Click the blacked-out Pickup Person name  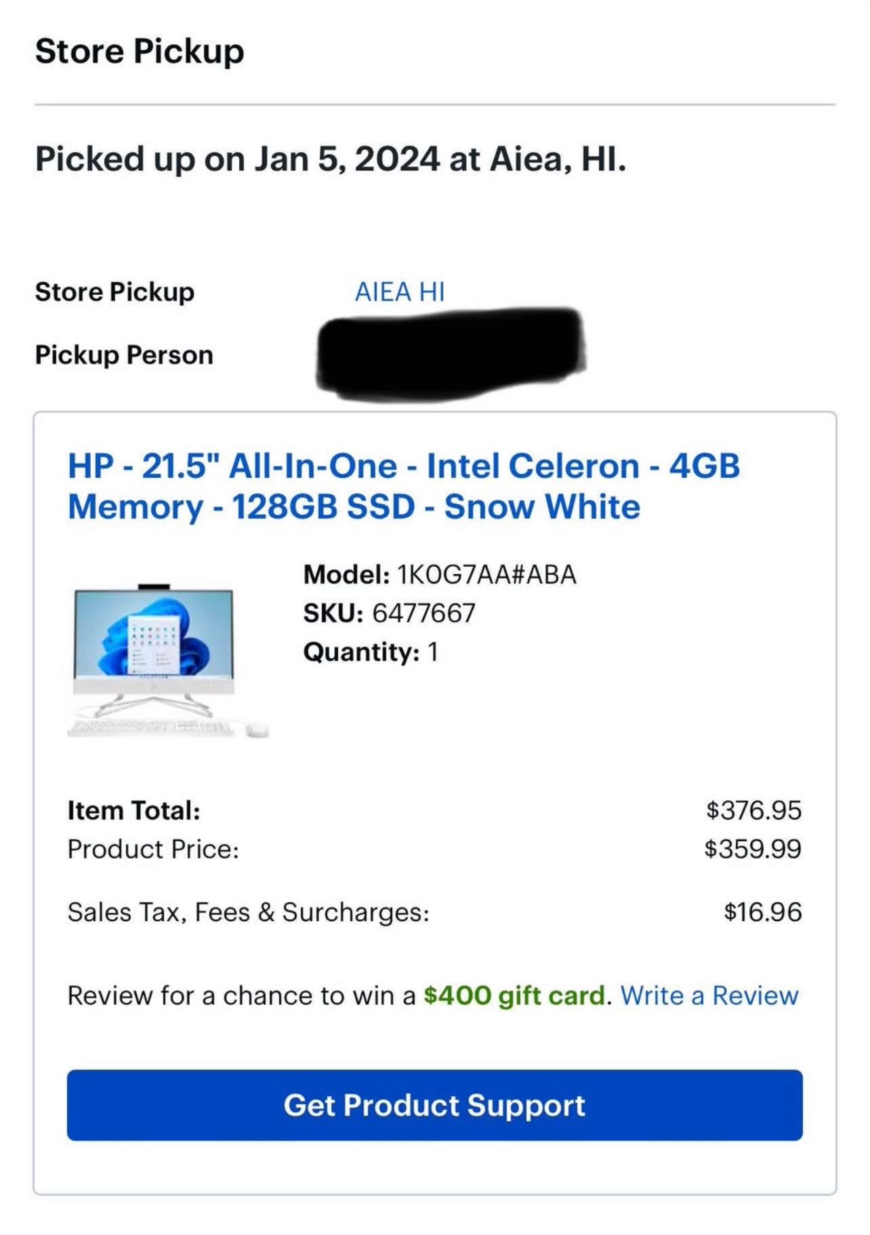click(451, 355)
